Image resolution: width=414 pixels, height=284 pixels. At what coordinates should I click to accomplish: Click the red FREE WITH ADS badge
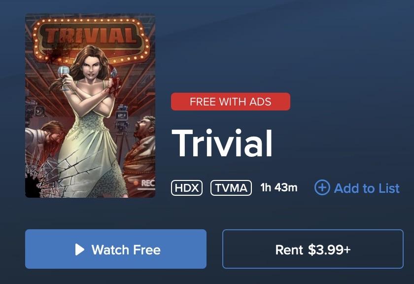point(231,102)
